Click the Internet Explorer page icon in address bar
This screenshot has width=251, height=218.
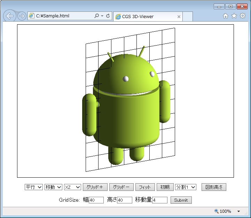pos(32,16)
